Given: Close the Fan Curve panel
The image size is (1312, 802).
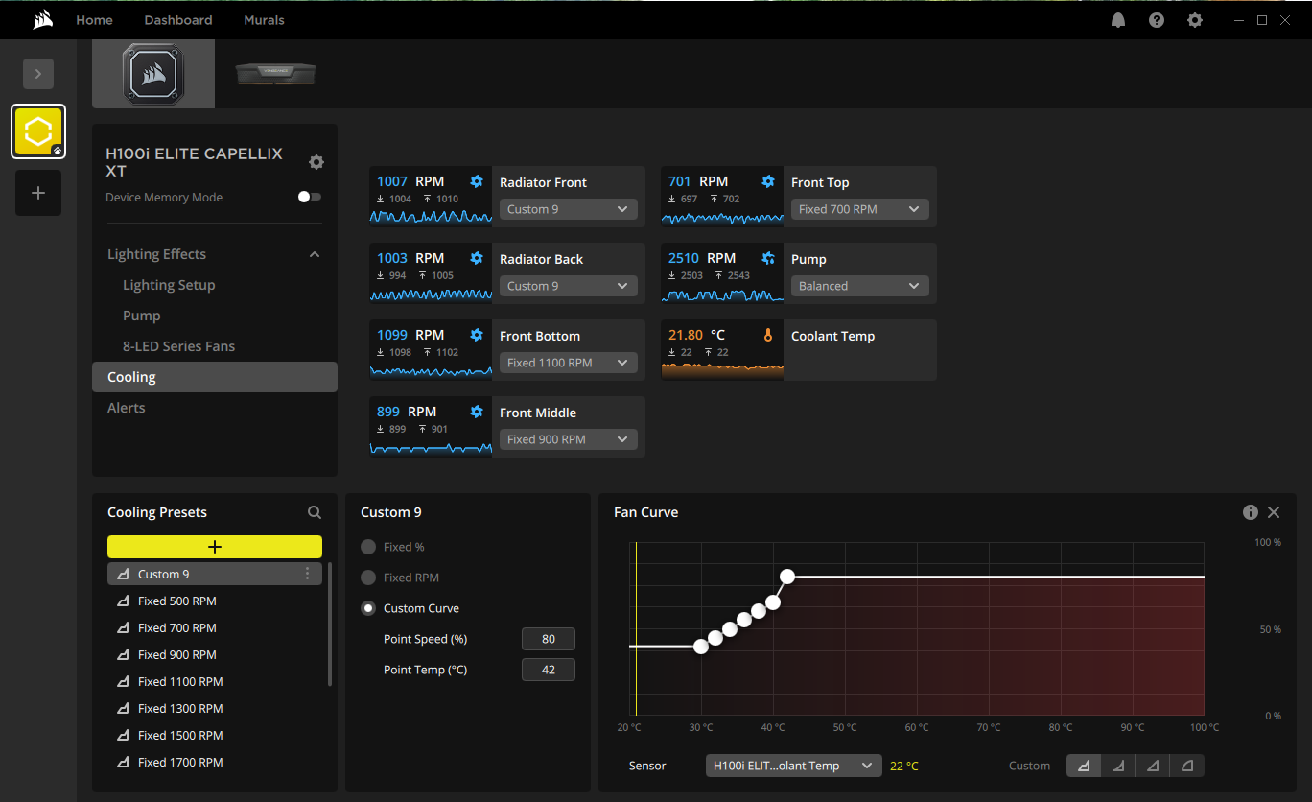Looking at the screenshot, I should [1274, 512].
